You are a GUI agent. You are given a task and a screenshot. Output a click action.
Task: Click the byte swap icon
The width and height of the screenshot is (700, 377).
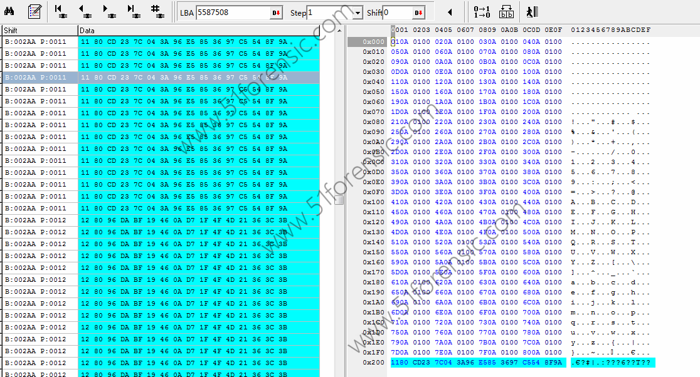pos(506,11)
